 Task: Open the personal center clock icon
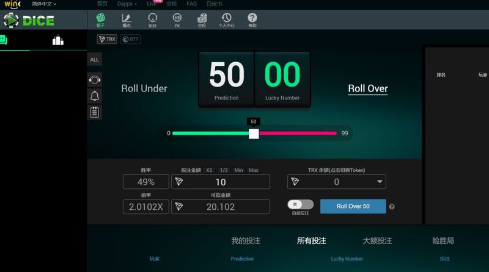pos(226,20)
